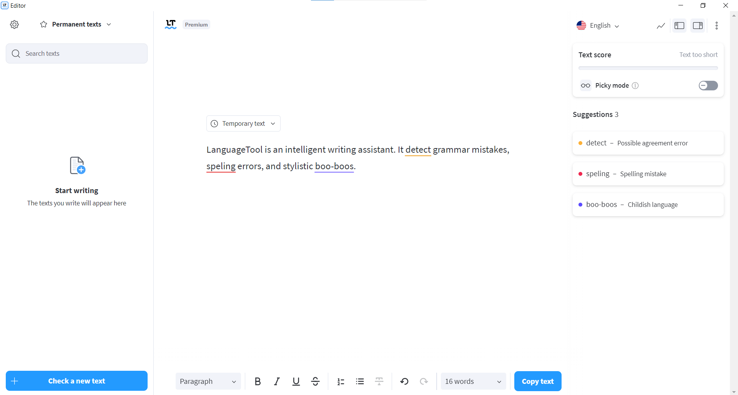Click the Text score progress bar

point(648,68)
